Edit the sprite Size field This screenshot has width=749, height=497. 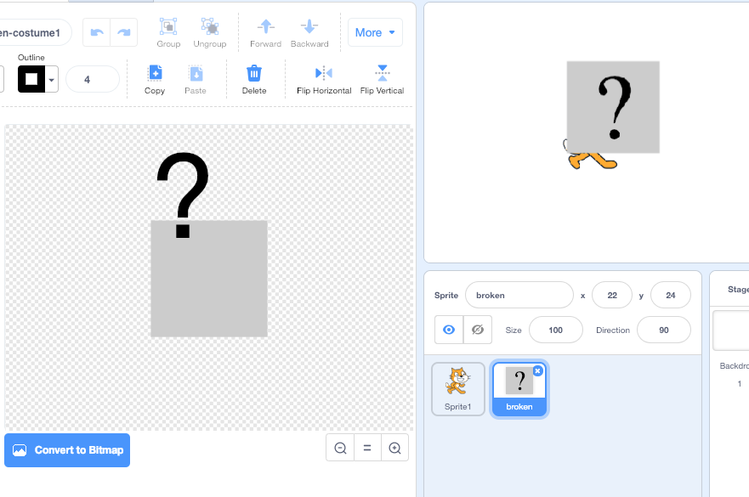(555, 330)
